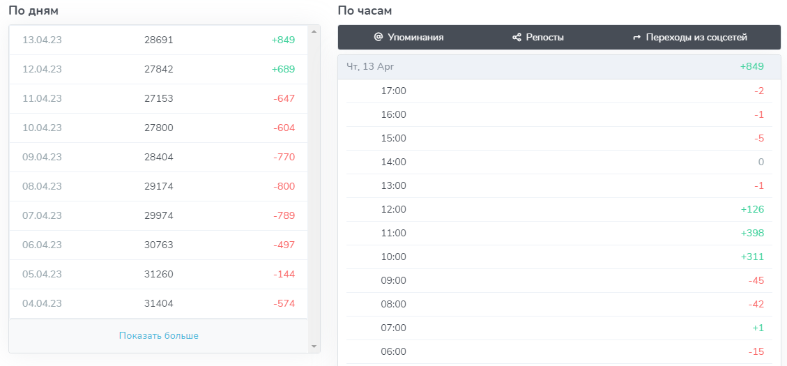Click the +311 hourly change value
The image size is (787, 366).
(752, 257)
